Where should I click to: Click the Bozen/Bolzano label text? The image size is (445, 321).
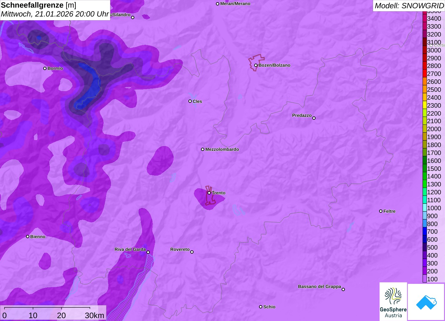tap(274, 65)
